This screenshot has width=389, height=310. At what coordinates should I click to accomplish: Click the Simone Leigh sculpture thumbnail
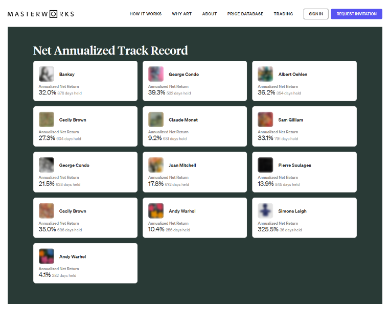[x=265, y=210]
